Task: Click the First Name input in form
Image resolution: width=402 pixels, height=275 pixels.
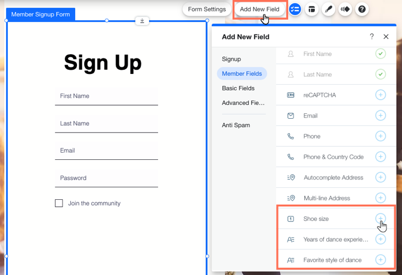Action: (106, 96)
